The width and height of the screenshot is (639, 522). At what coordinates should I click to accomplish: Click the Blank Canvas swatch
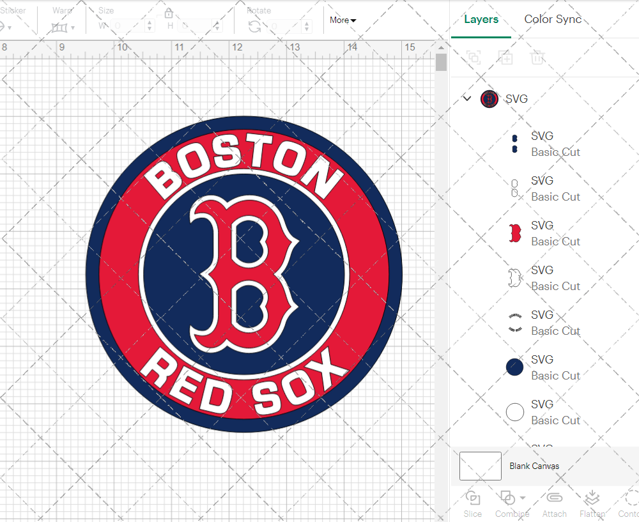(481, 466)
